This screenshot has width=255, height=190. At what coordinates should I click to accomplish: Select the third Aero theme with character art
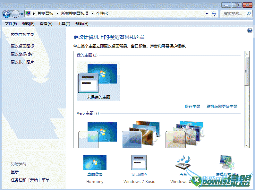(184, 134)
